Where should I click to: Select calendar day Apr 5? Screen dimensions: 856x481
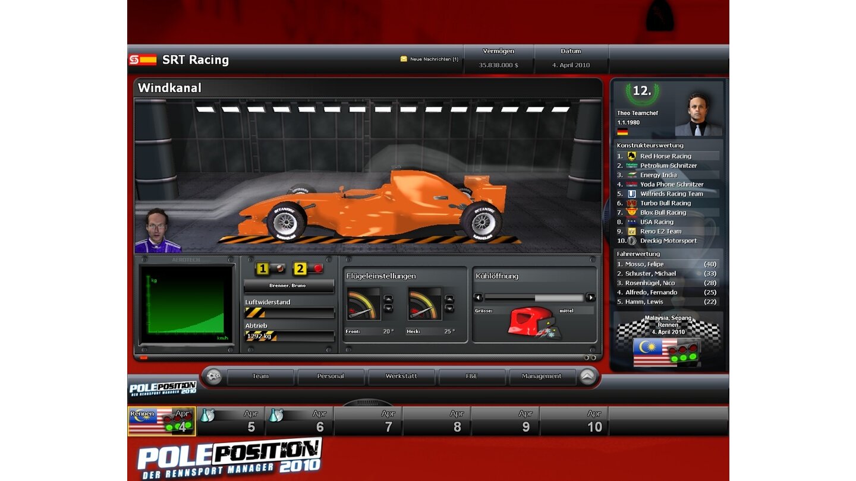pyautogui.click(x=230, y=421)
